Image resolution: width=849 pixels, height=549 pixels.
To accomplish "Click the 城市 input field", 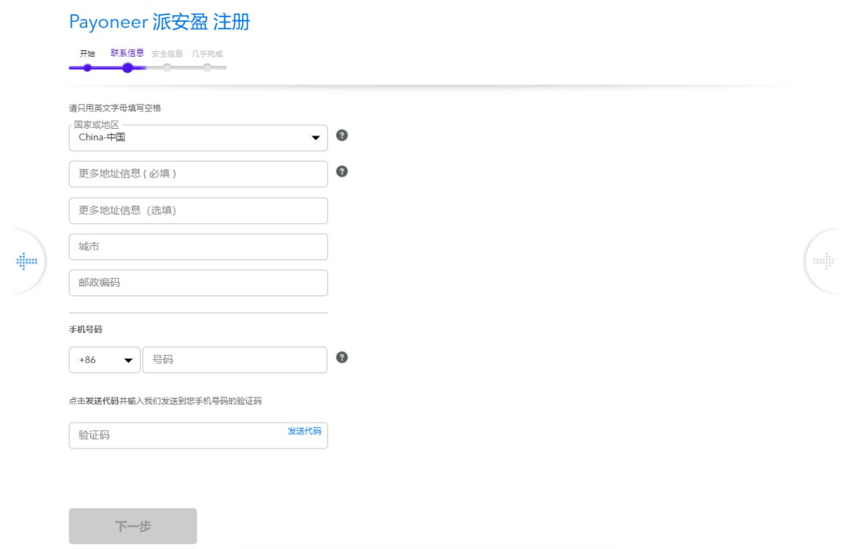I will tap(197, 247).
